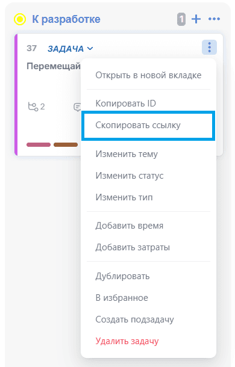The image size is (235, 367).
Task: Click the chevron next to ЗАДАЧА
Action: click(90, 49)
